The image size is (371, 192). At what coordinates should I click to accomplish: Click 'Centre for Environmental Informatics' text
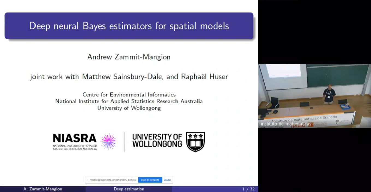click(x=129, y=95)
